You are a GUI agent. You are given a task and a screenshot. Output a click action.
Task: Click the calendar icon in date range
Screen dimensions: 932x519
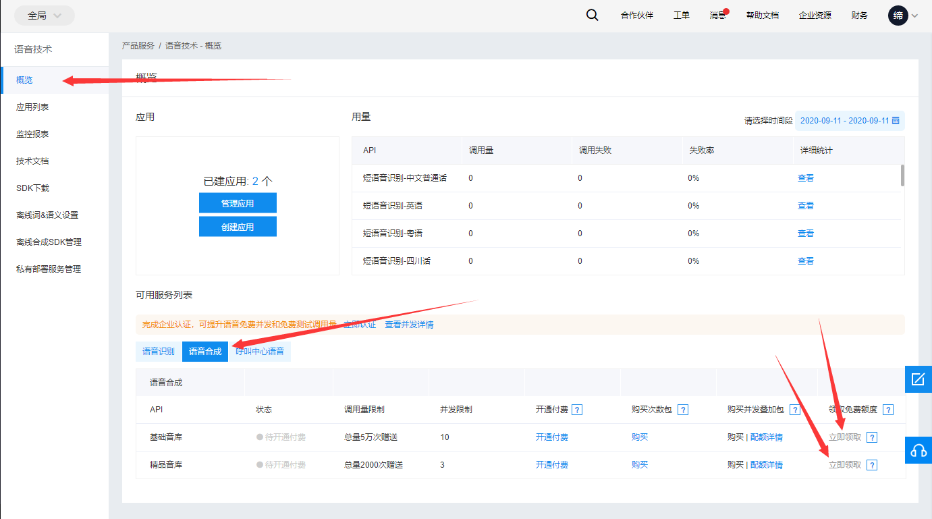[x=896, y=121]
